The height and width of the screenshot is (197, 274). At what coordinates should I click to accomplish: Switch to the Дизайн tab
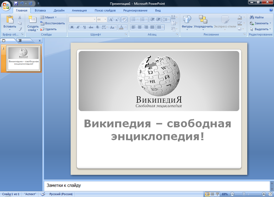[x=59, y=10]
